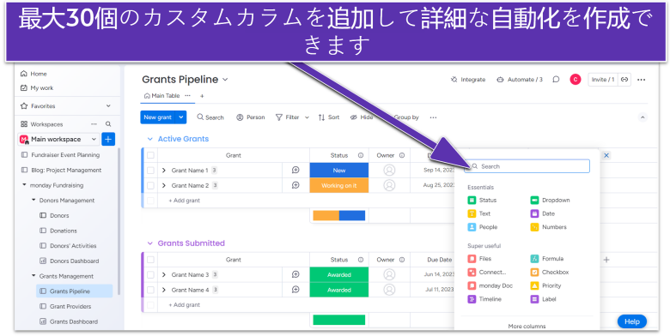Add a new board view
Viewport: 670px width, 336px height.
click(202, 96)
